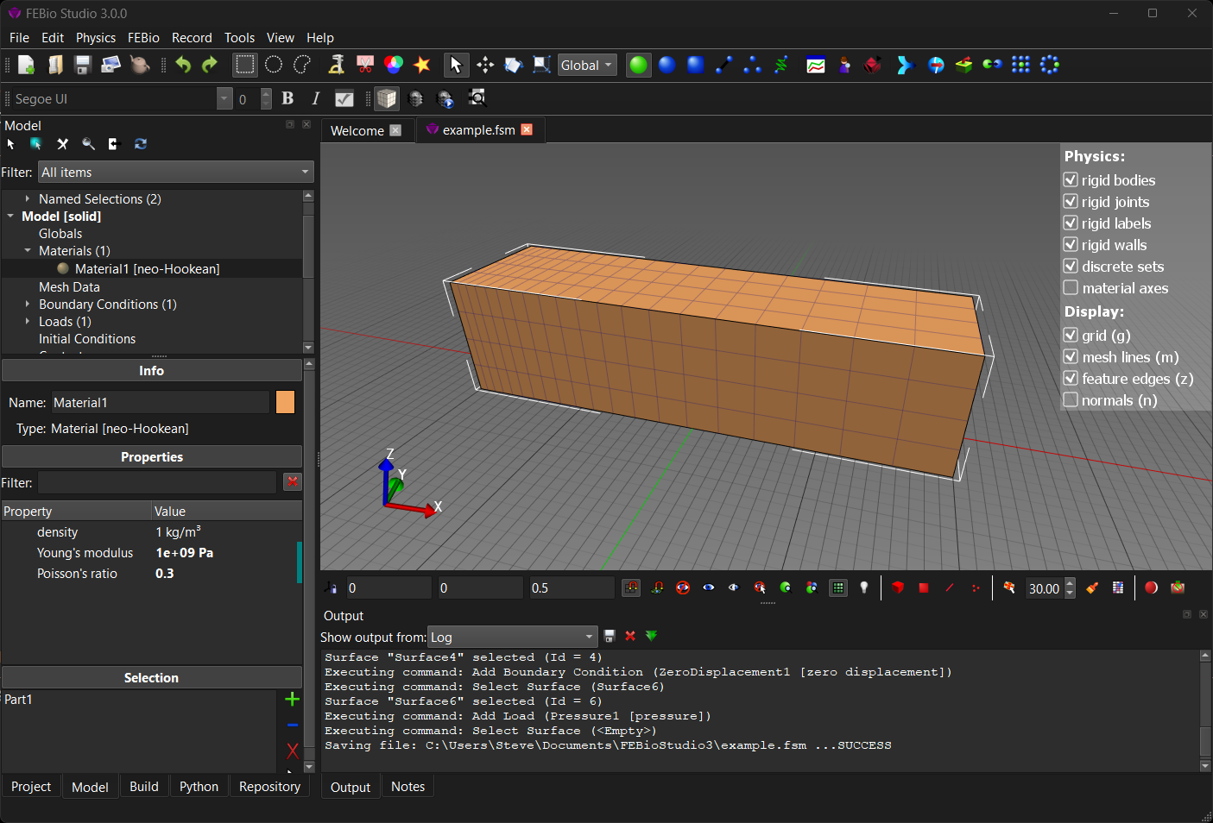Select Material1 [neo-Hookean] in the model tree
Image resolution: width=1213 pixels, height=823 pixels.
click(x=148, y=268)
